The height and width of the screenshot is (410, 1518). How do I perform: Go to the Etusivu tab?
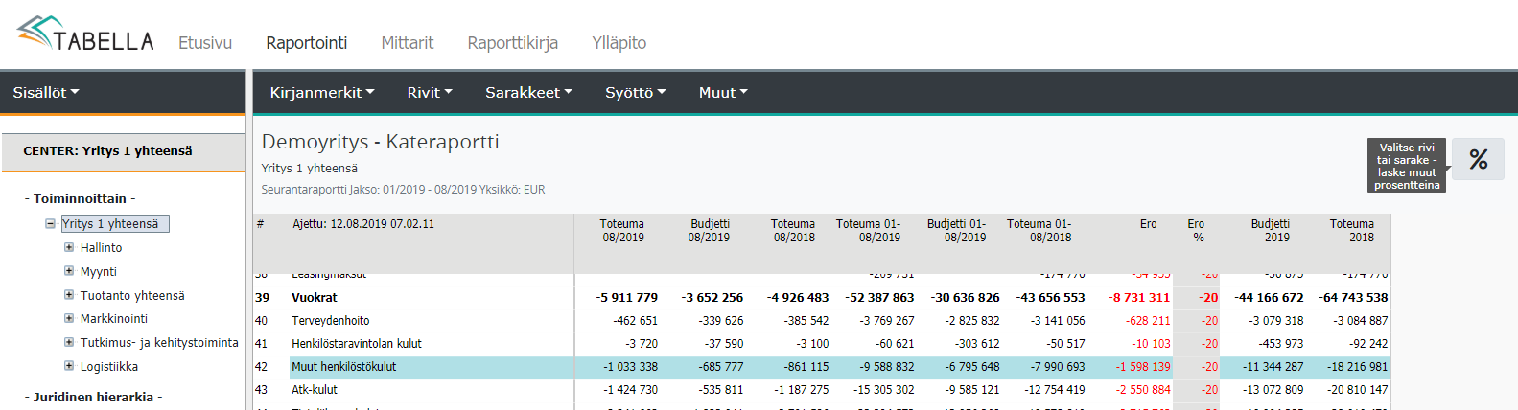pyautogui.click(x=205, y=43)
